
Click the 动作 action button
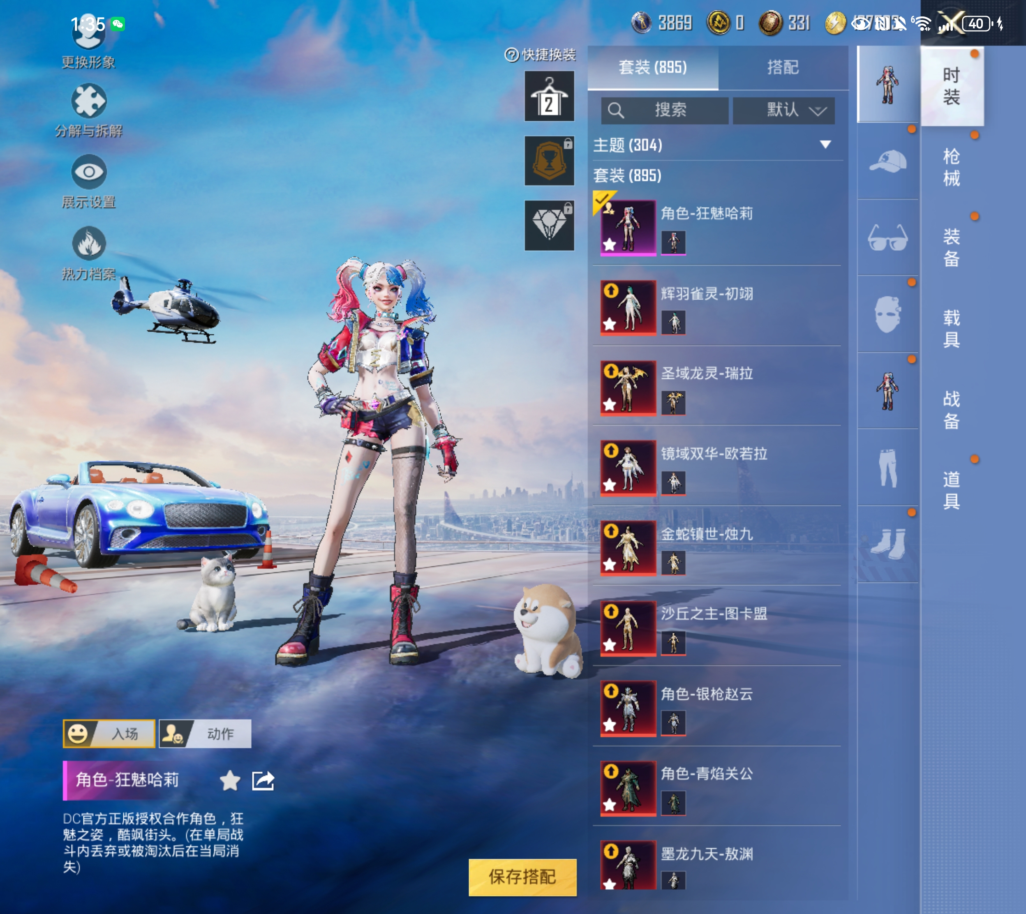(x=205, y=734)
